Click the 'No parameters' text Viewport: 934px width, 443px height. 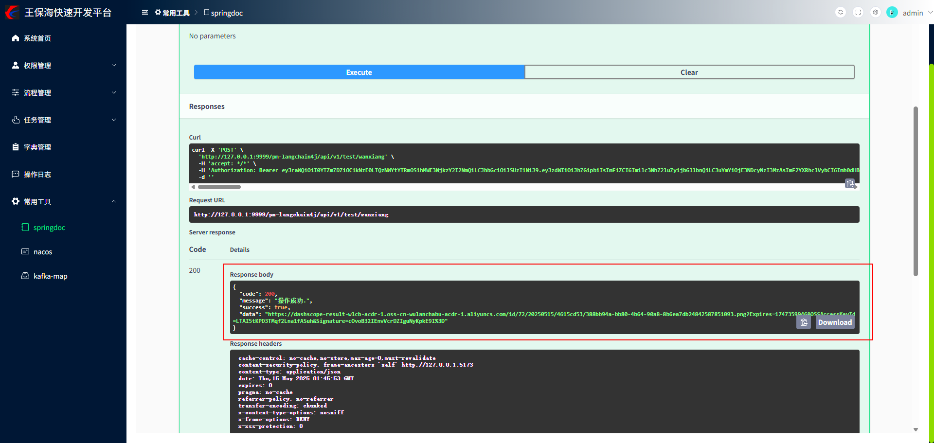[212, 36]
